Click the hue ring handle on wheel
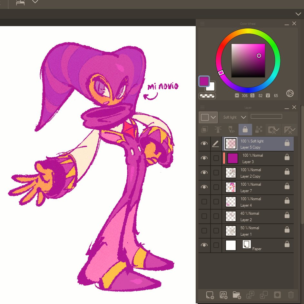Viewport: 304px width, 304px height. [221, 73]
